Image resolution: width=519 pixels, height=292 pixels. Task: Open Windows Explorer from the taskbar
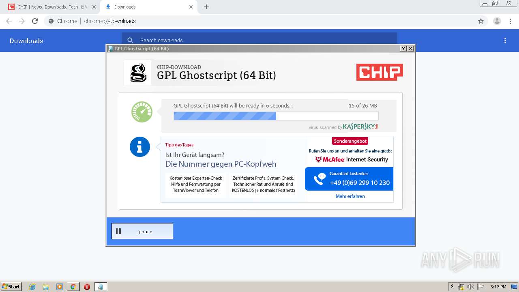(46, 287)
